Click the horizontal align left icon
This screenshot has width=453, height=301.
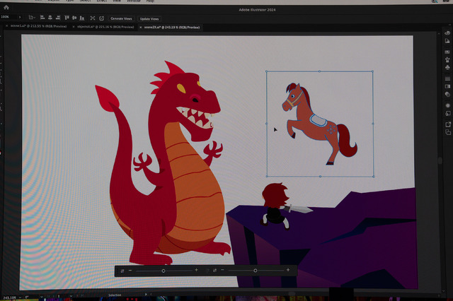[42, 18]
